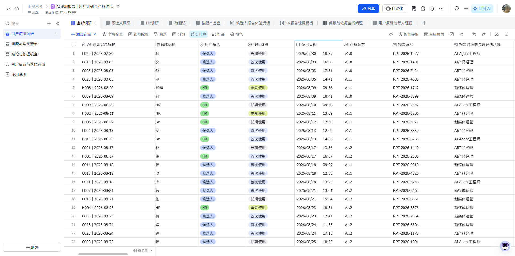The image size is (515, 256).
Task: Click the 玉皇大帝 breadcrumb link
Action: pyautogui.click(x=35, y=6)
